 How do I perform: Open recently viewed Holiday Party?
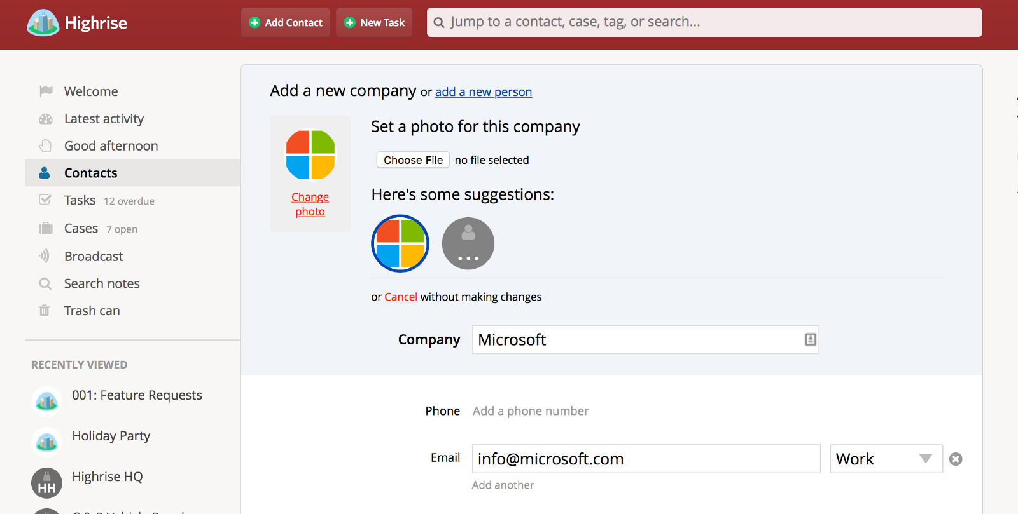pyautogui.click(x=111, y=436)
